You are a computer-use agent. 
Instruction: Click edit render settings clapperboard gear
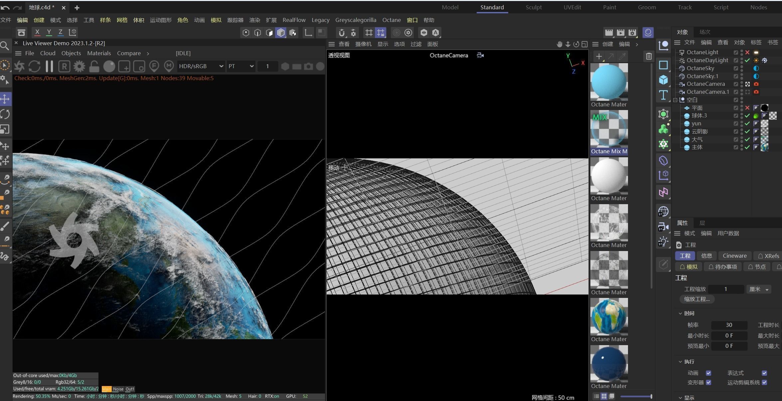(632, 32)
